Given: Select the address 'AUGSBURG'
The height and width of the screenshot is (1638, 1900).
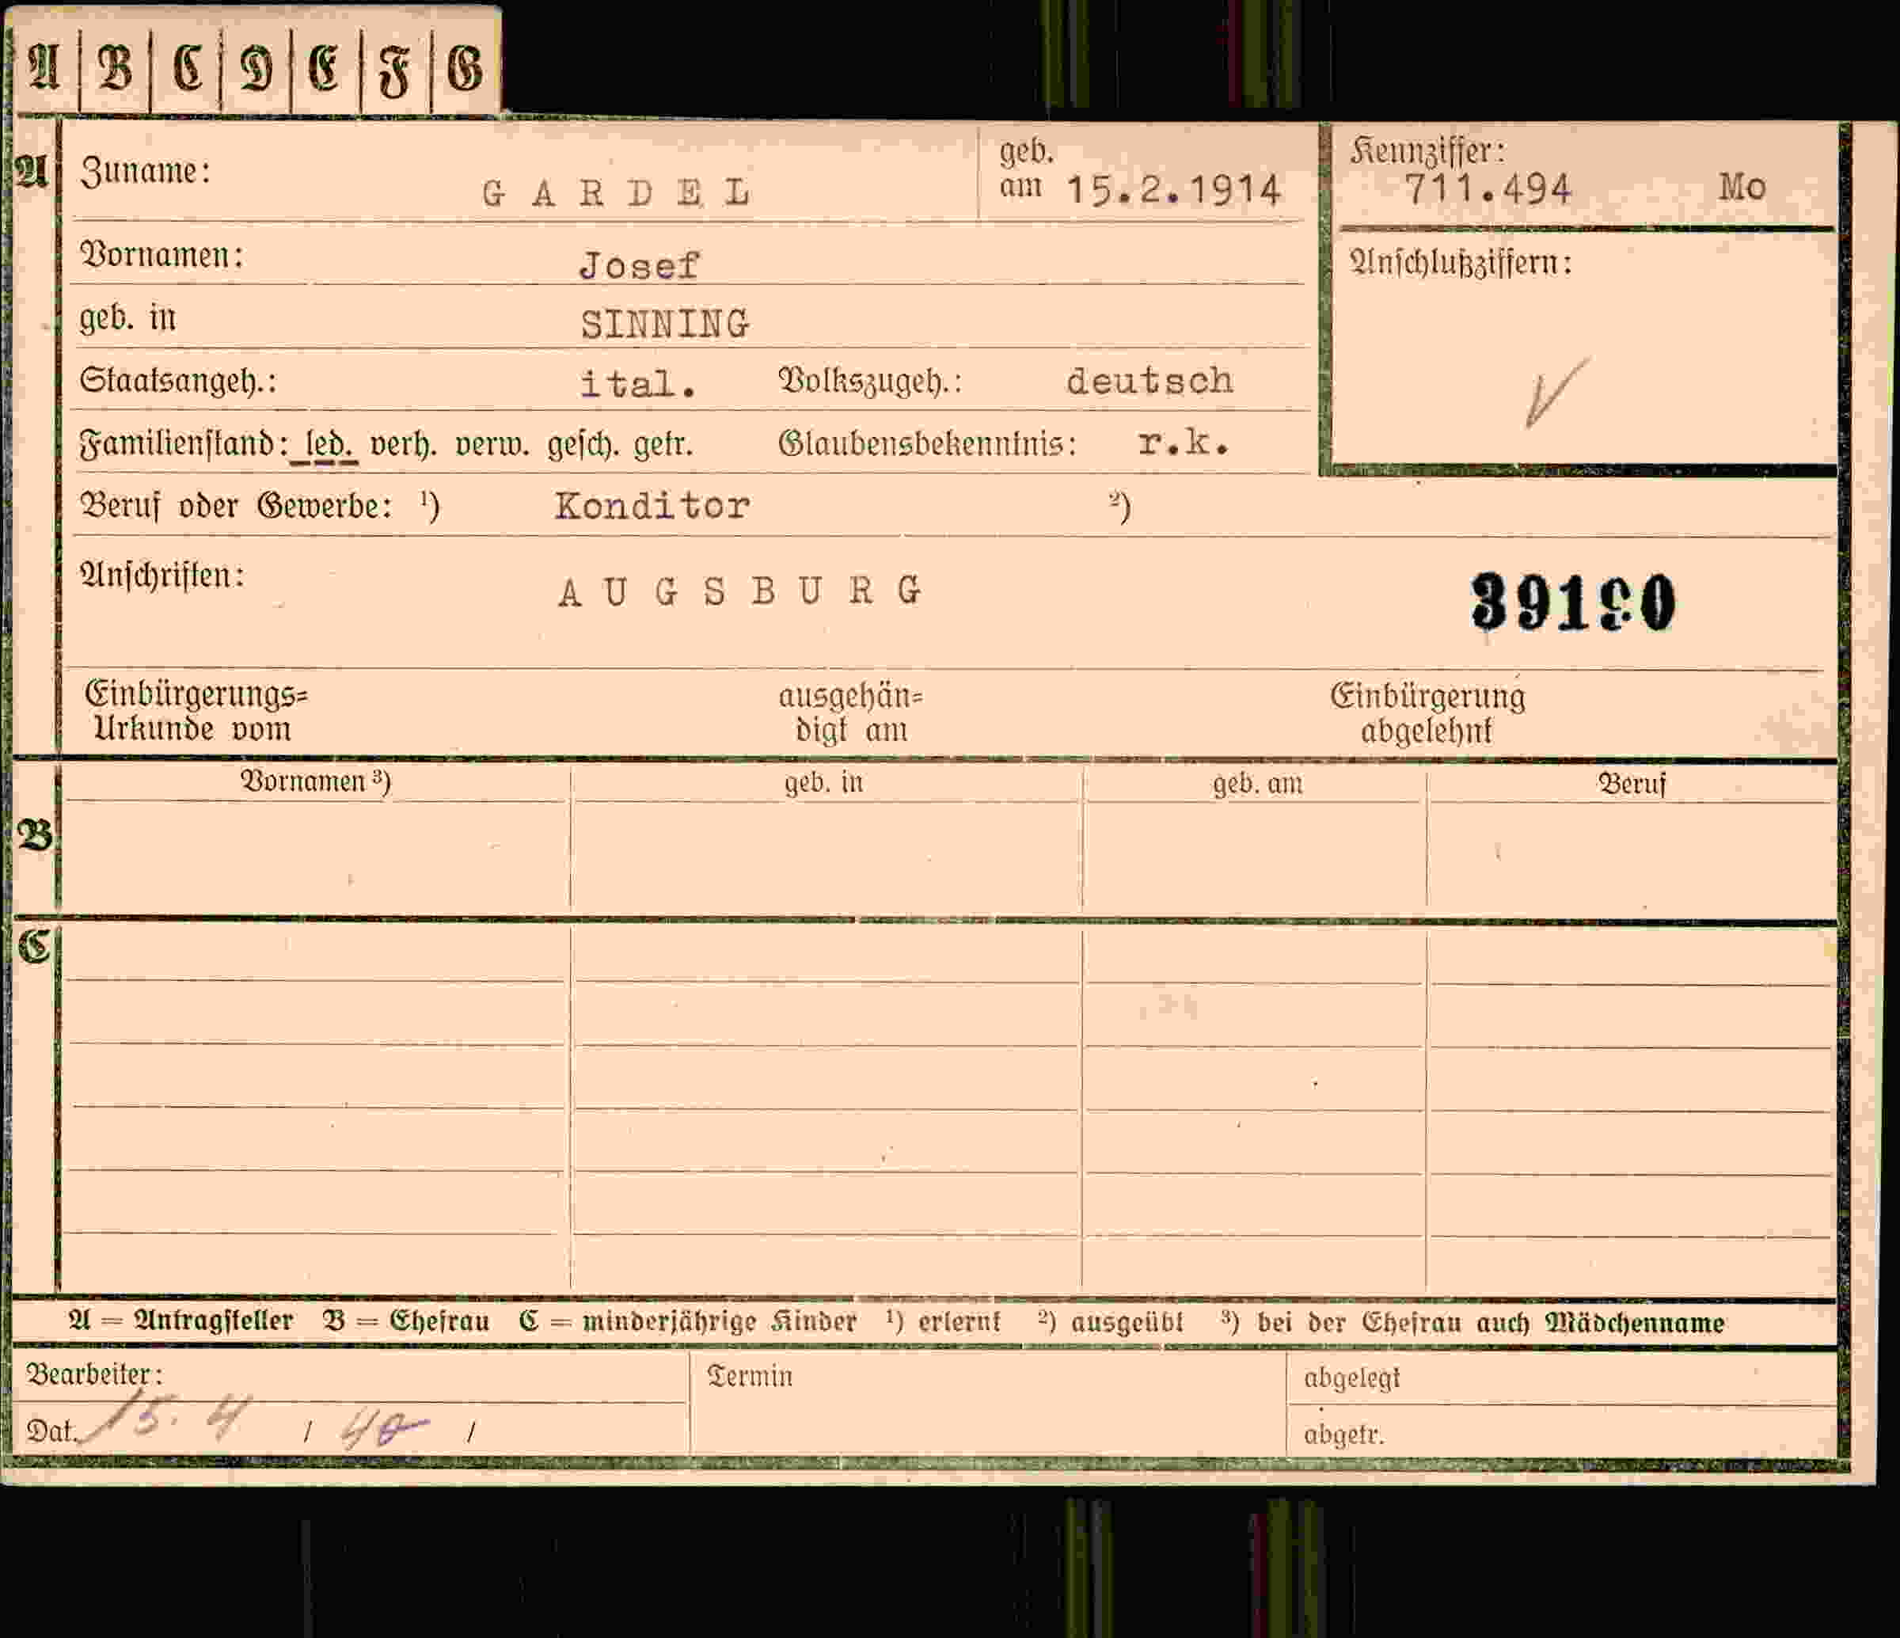Looking at the screenshot, I should tap(740, 591).
